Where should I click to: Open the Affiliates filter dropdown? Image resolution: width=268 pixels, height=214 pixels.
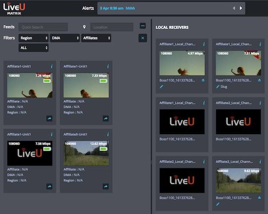96,38
